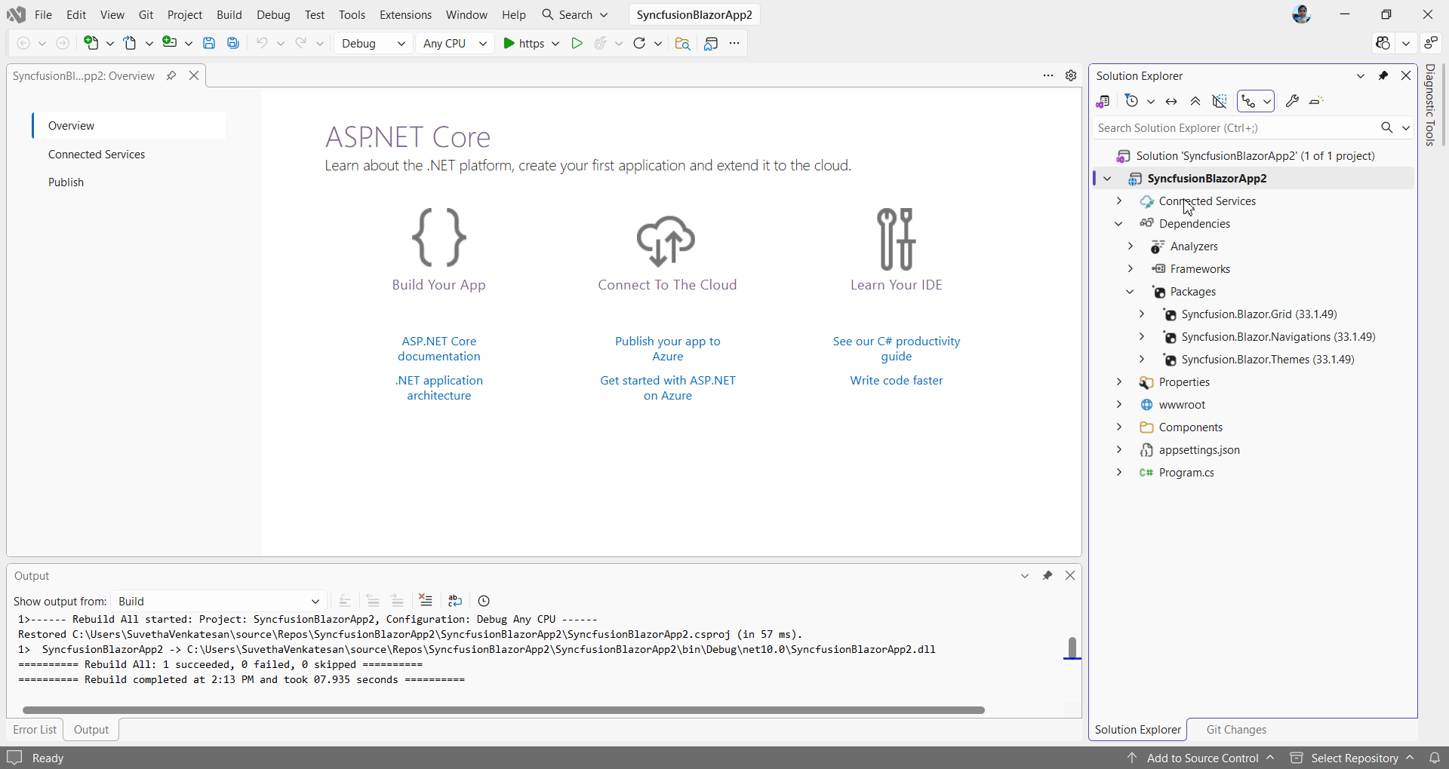Click the Clear All output icon
This screenshot has width=1449, height=769.
[x=426, y=601]
